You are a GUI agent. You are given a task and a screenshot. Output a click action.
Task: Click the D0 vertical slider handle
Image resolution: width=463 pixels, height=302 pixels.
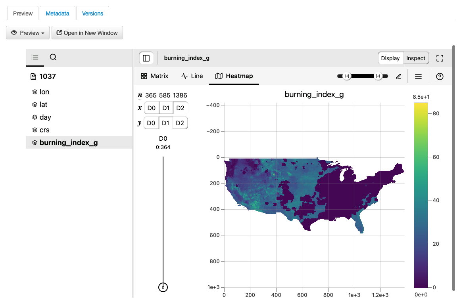[x=163, y=287]
